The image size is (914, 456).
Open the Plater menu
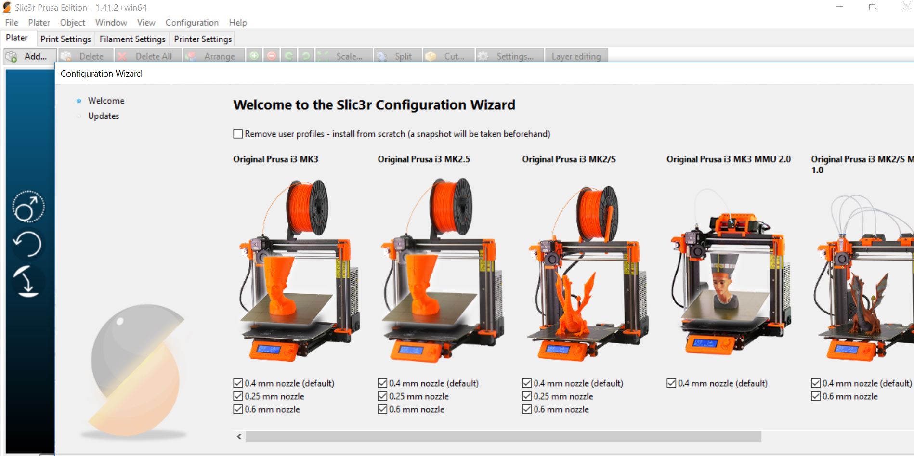(39, 23)
